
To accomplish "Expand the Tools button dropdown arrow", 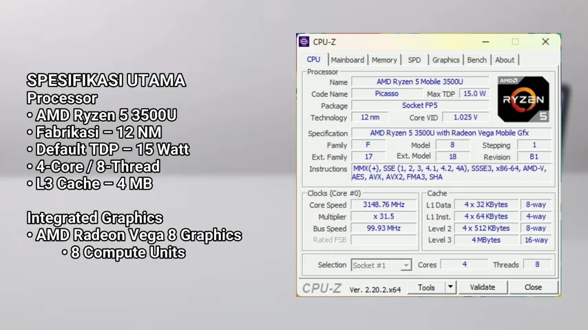I will click(x=450, y=287).
